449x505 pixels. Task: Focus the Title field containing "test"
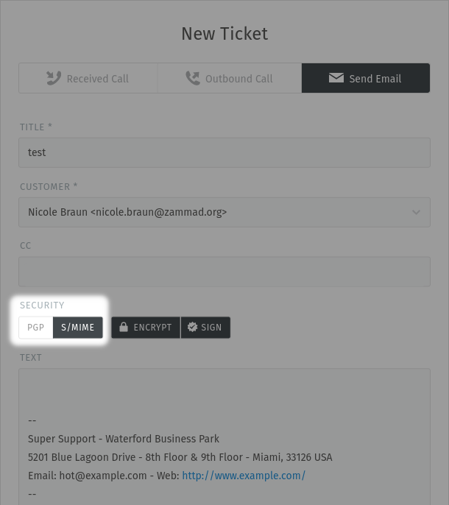point(224,152)
